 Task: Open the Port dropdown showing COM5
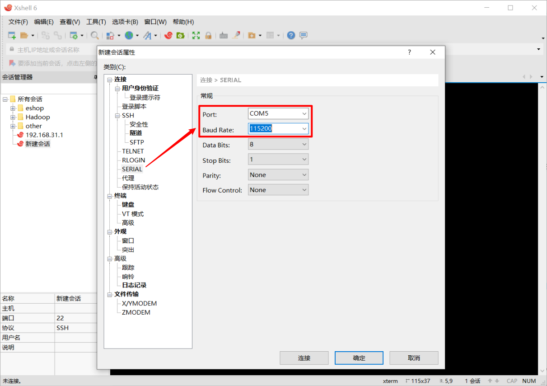[x=278, y=113]
